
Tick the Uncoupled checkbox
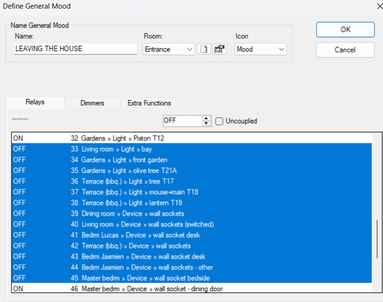point(219,121)
